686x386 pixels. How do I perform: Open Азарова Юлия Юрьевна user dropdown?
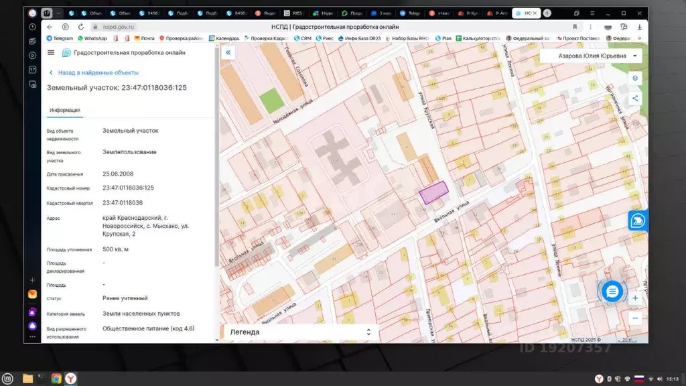(x=591, y=56)
